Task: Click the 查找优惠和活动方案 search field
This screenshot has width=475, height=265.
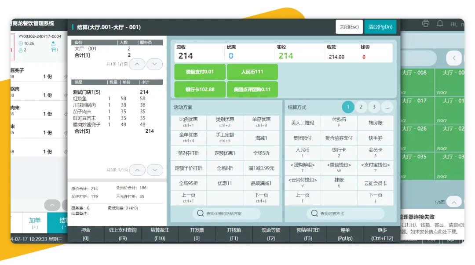Action: (x=227, y=213)
